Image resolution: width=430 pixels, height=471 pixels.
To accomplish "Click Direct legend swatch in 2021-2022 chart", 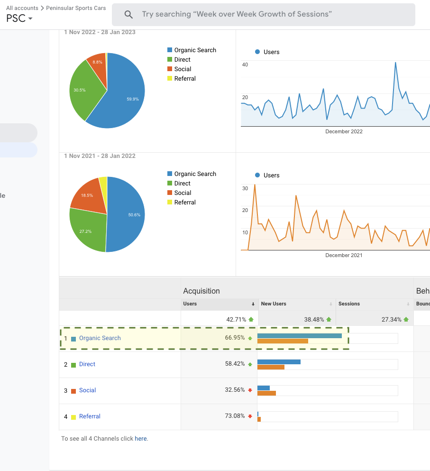I will (x=170, y=183).
